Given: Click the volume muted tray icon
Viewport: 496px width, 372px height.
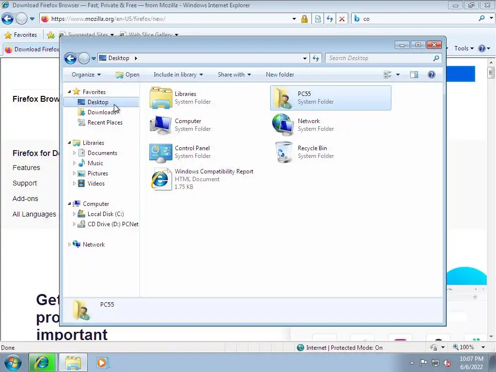Looking at the screenshot, I should [x=447, y=363].
